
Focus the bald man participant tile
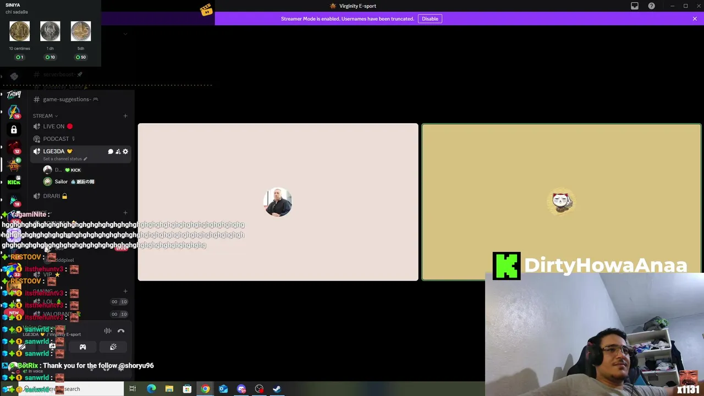point(278,202)
